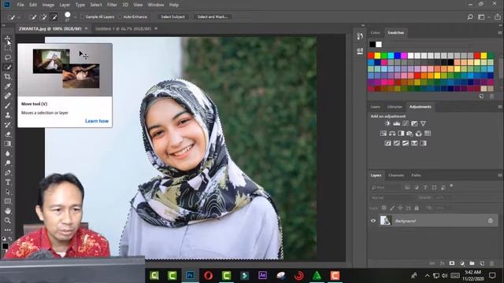
Task: Select the Gradient tool
Action: tap(8, 144)
